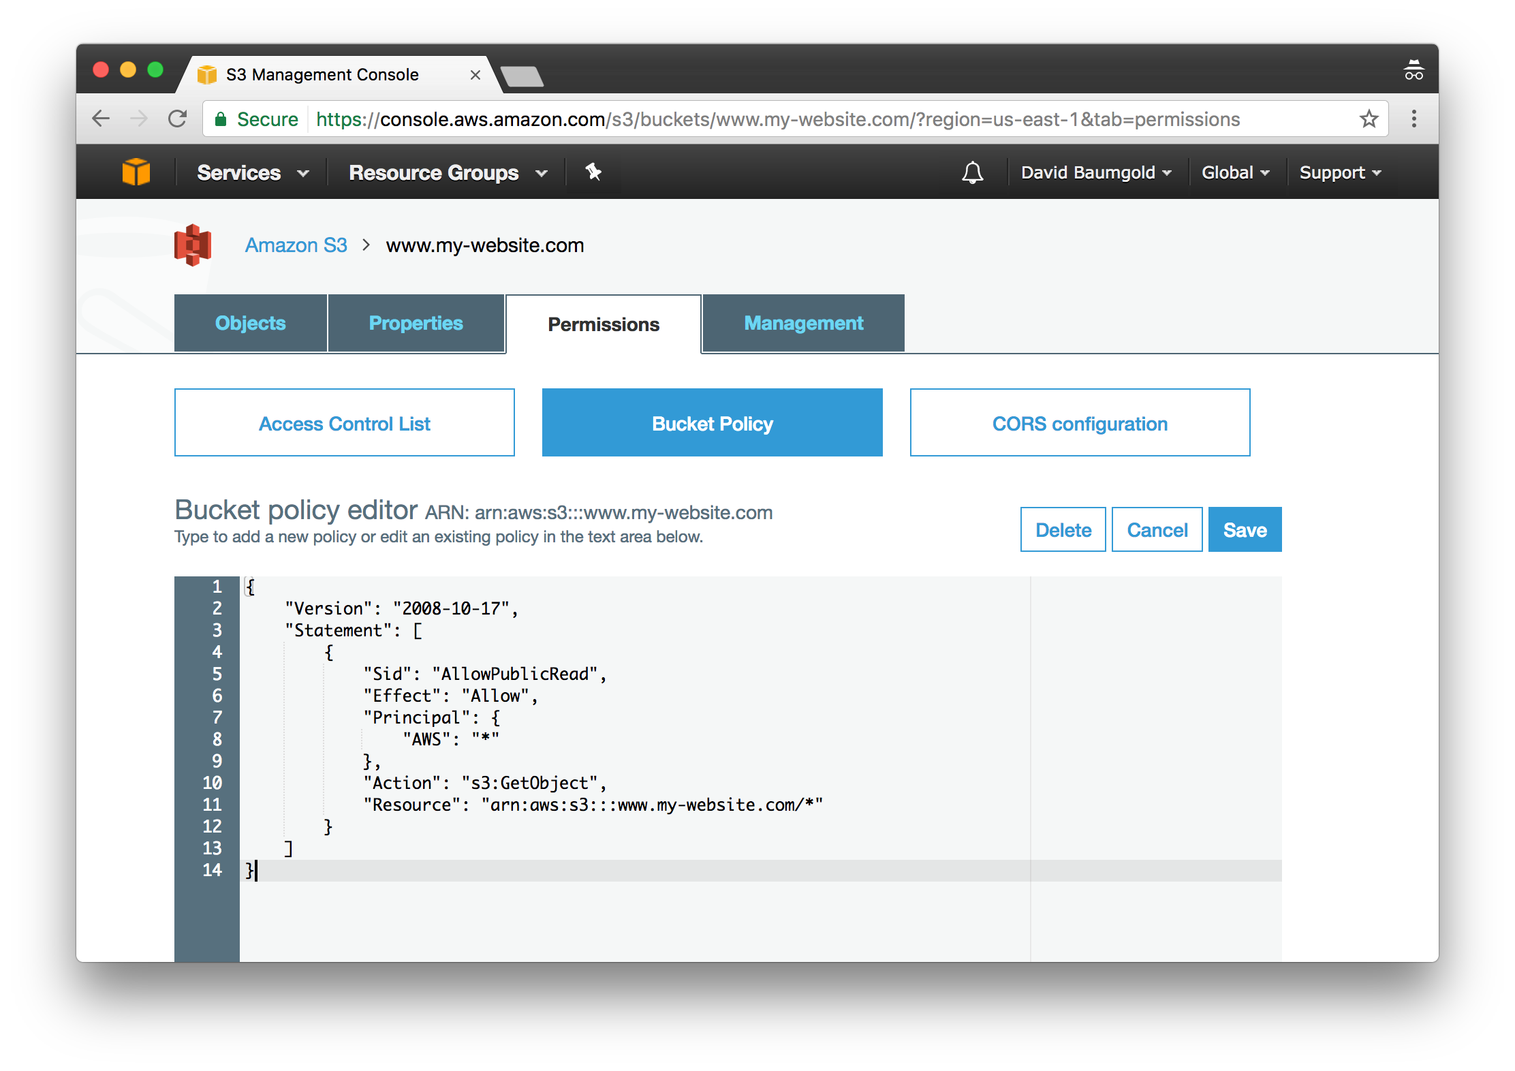Viewport: 1515px width, 1071px height.
Task: Select the Bucket Policy section
Action: coord(713,423)
